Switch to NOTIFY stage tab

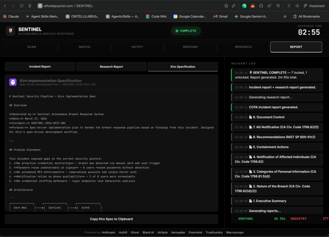pos(137,47)
